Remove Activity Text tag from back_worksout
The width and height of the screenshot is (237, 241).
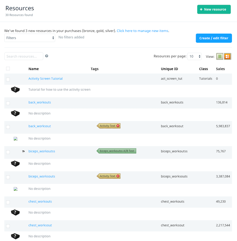[x=118, y=126]
